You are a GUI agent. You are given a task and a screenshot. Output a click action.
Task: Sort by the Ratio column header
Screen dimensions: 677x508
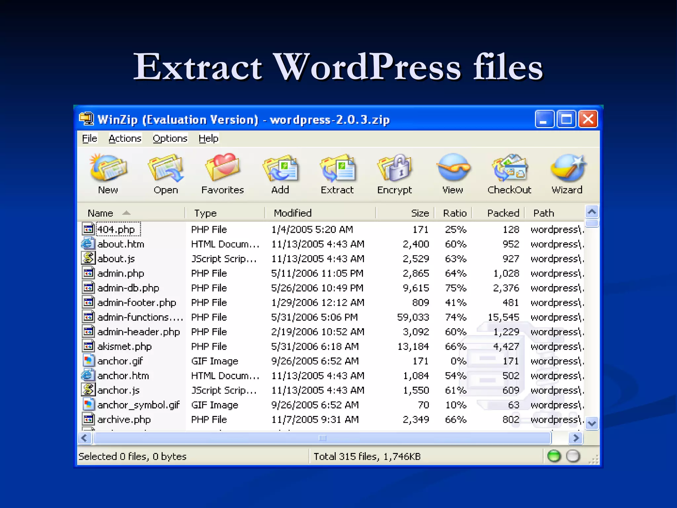pyautogui.click(x=453, y=213)
